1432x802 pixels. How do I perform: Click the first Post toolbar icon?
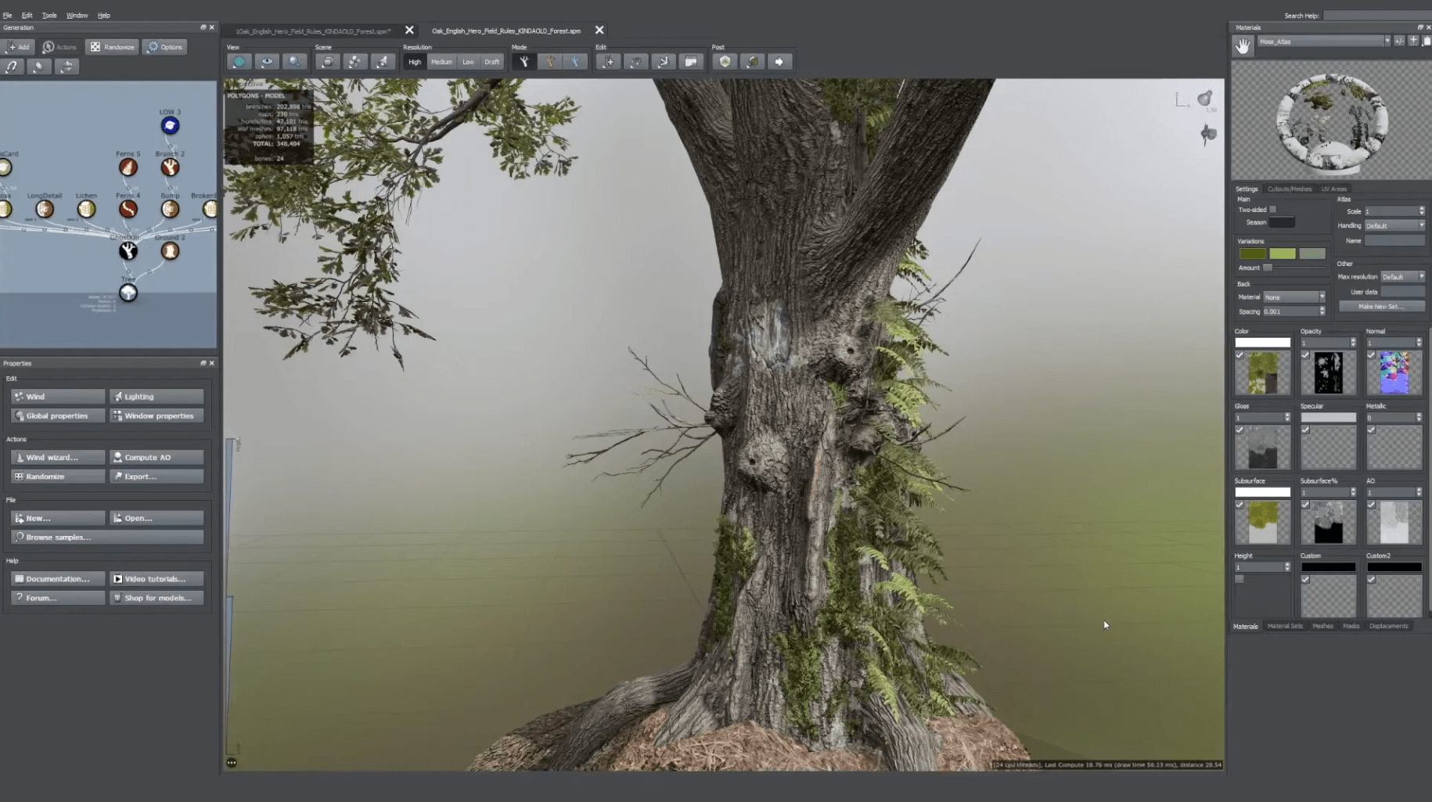tap(725, 62)
